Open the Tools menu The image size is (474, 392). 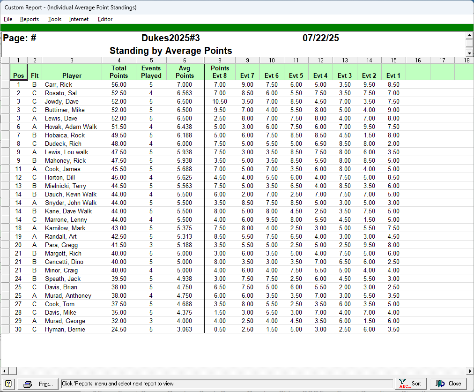[55, 19]
